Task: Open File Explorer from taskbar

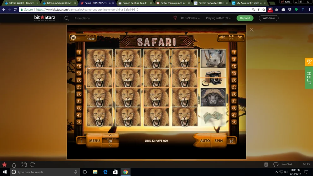Action: 95,172
